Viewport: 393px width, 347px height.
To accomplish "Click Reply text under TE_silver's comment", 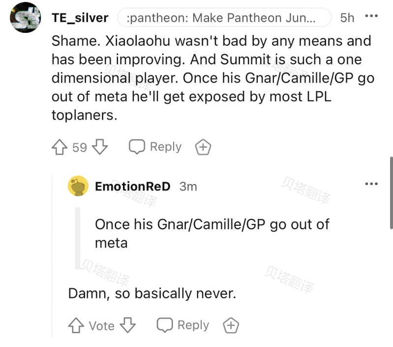I will point(166,147).
